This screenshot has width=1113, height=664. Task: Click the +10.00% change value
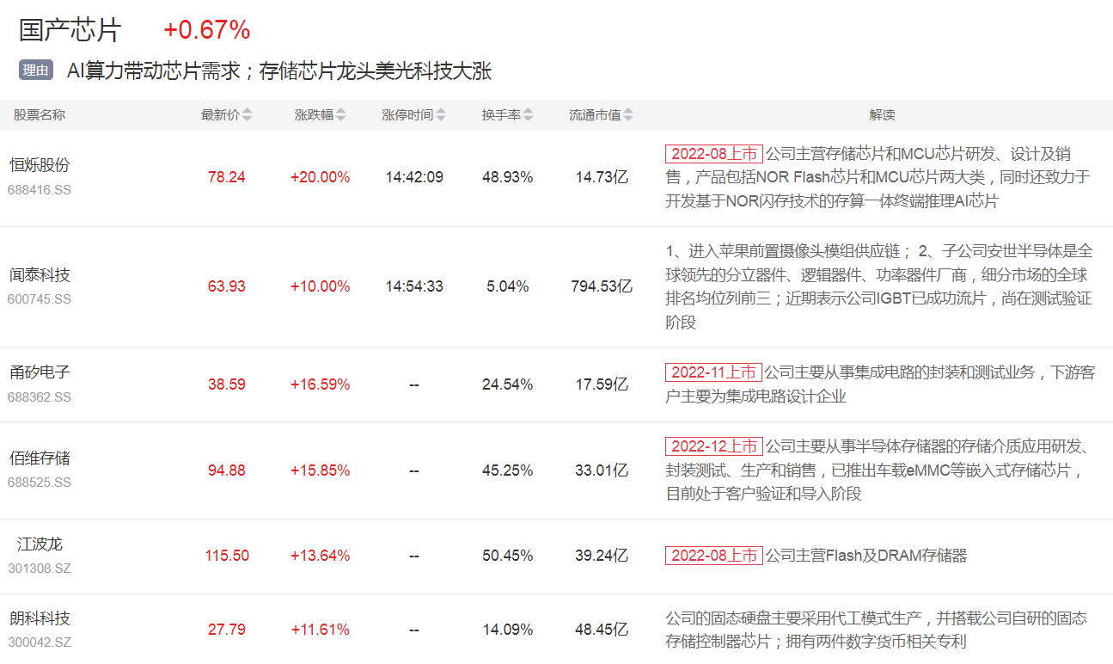[x=320, y=286]
